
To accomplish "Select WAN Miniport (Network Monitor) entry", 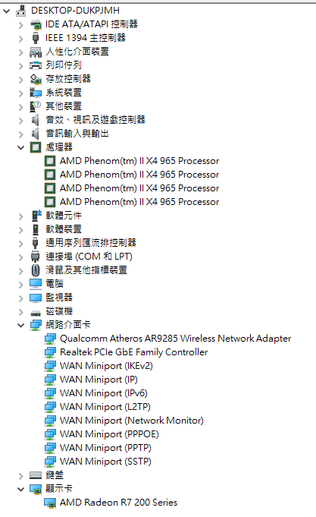I will point(131,421).
